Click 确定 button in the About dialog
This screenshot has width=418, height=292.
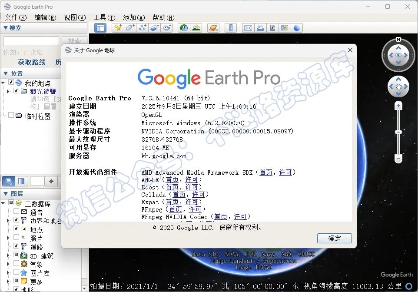334,238
